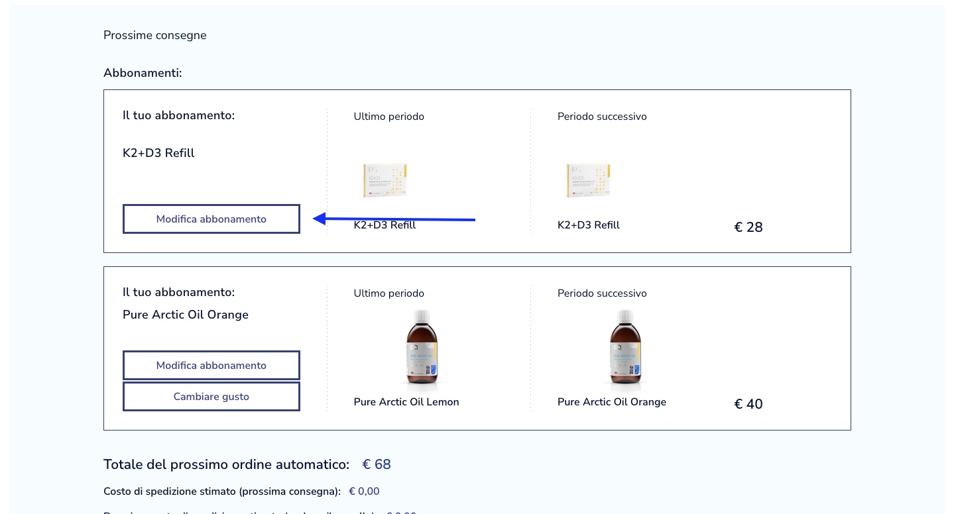Click the Prossime consegne heading
This screenshot has width=956, height=514.
[155, 35]
